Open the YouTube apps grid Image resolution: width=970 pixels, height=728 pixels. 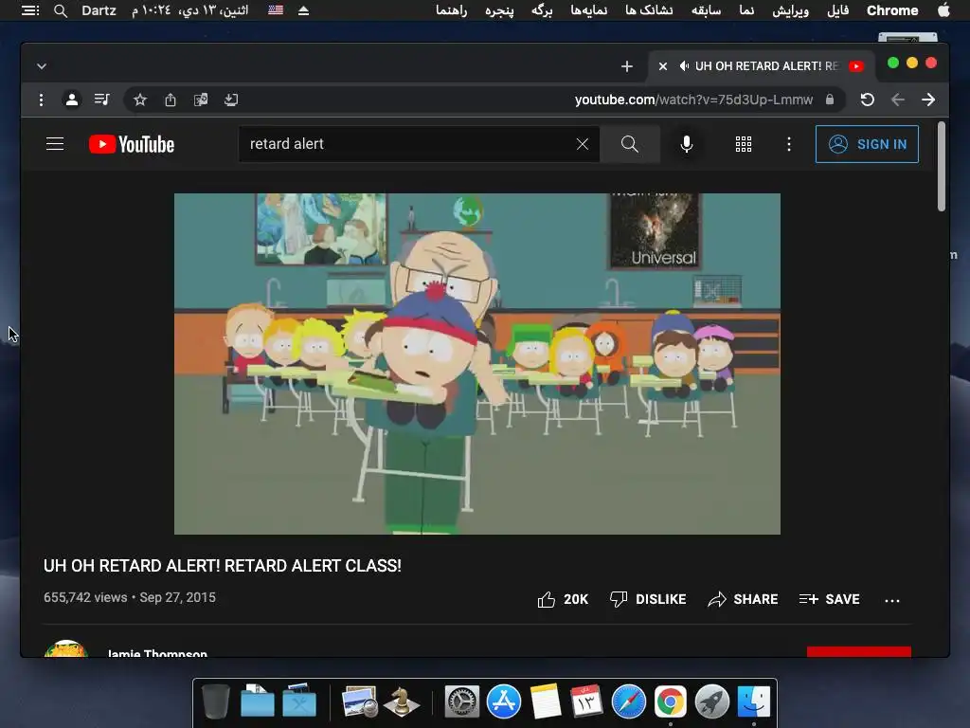click(744, 144)
